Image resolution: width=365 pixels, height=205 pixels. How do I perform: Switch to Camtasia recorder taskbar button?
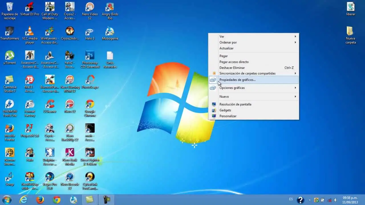click(x=106, y=200)
